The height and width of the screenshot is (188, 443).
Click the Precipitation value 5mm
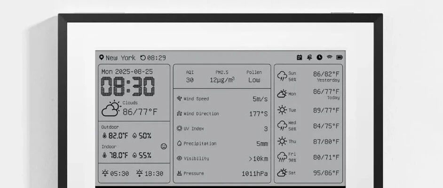click(x=262, y=144)
